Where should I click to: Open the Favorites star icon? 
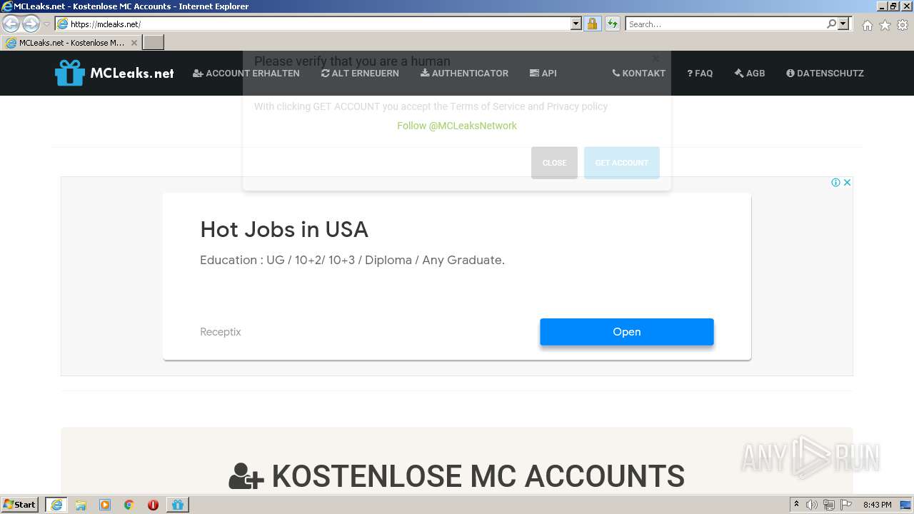pos(885,25)
